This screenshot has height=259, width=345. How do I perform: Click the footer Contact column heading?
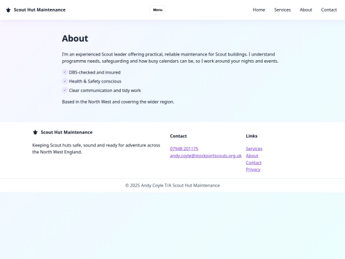click(x=178, y=136)
